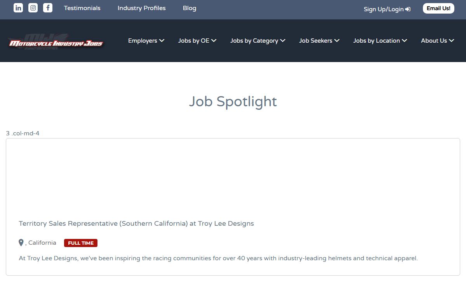Open the Territory Sales Representative job listing
This screenshot has width=466, height=287.
pos(136,223)
